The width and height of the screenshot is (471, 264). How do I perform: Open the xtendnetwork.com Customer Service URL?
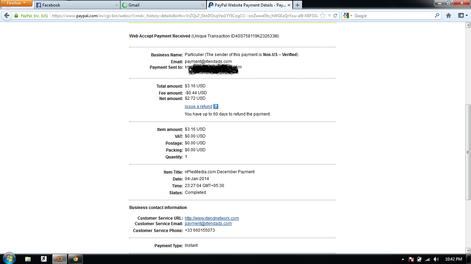(x=212, y=218)
